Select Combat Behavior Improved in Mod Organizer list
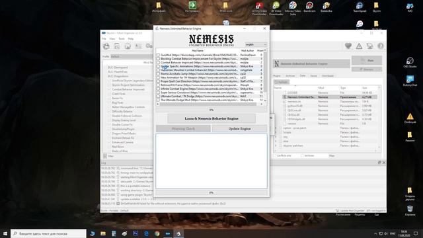Viewport: 423px width, 238px height. (128, 89)
